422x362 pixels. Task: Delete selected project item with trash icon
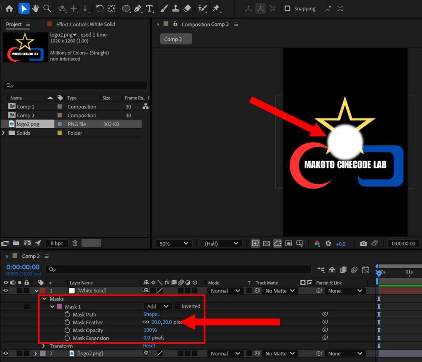75,243
